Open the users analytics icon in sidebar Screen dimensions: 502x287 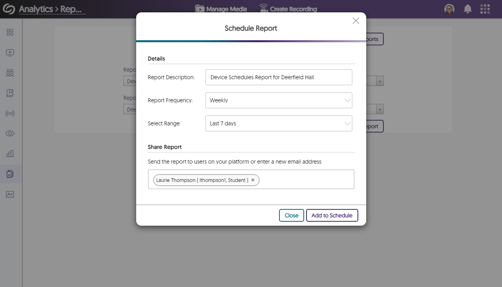10,73
